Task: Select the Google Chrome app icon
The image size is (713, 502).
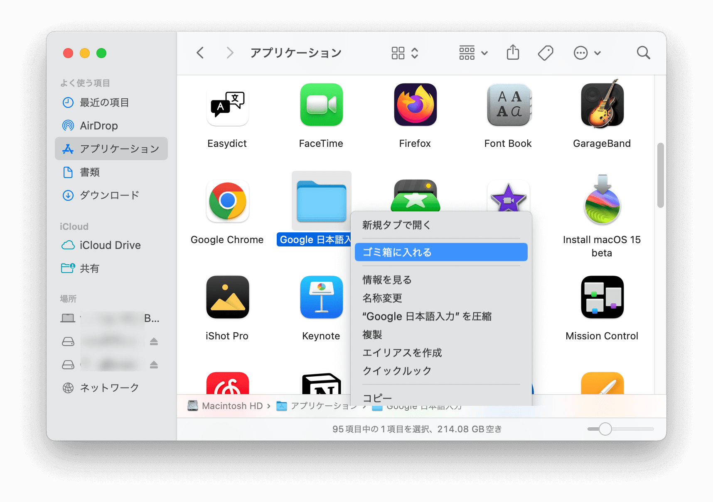Action: point(227,201)
